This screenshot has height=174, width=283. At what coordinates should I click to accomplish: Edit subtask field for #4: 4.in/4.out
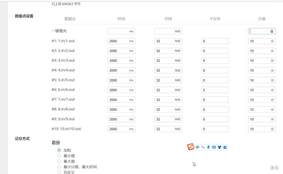[x=215, y=70]
